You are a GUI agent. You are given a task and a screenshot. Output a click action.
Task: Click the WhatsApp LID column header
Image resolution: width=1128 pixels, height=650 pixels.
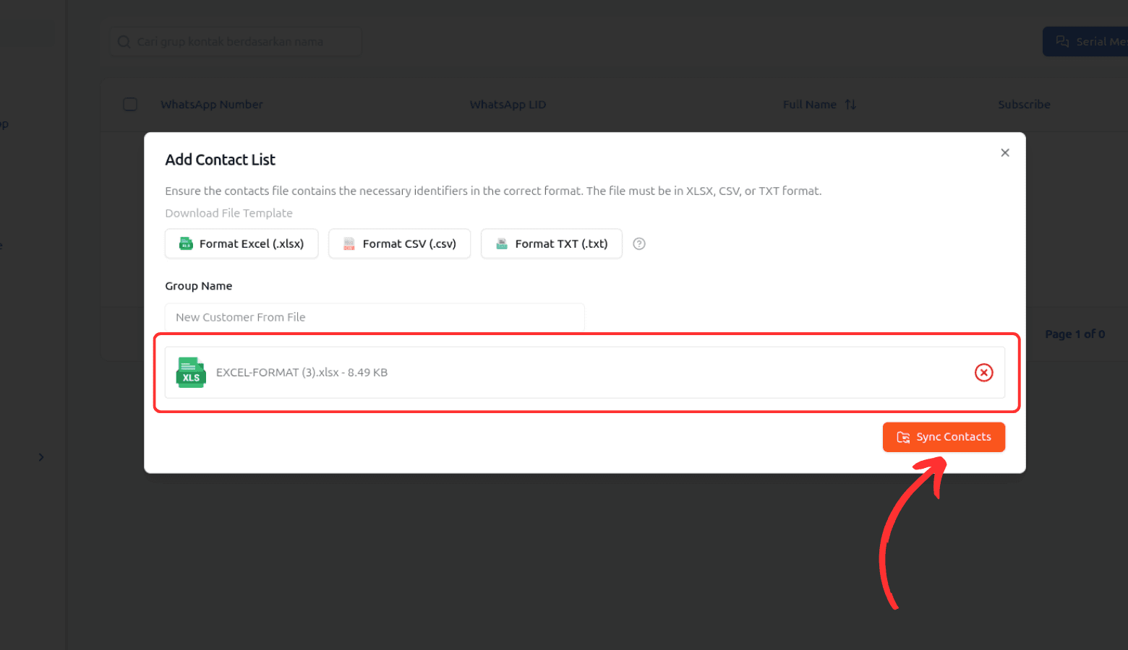(x=508, y=105)
